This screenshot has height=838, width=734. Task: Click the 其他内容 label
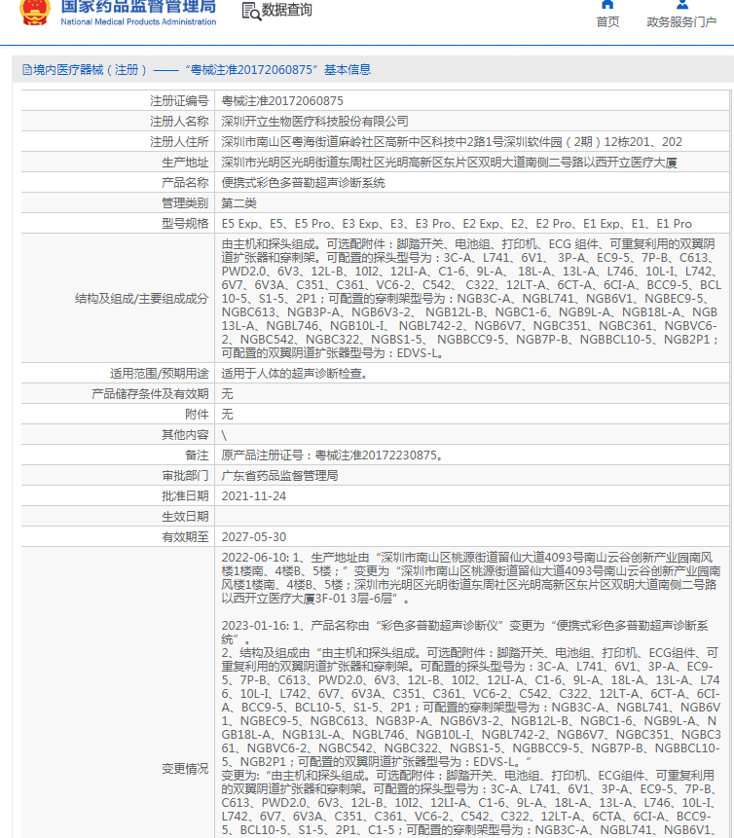click(185, 435)
